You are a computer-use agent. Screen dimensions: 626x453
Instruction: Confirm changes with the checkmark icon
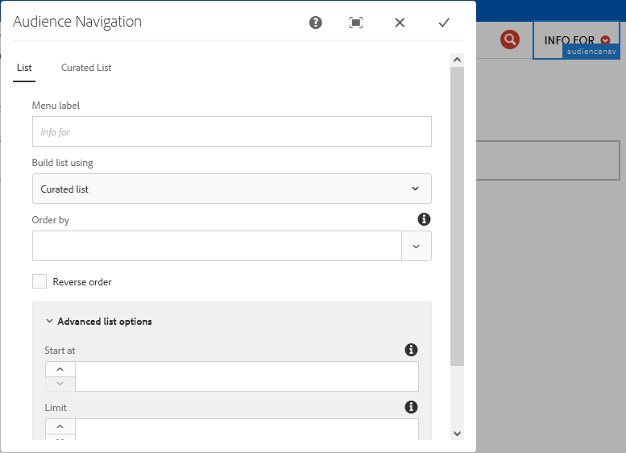(443, 23)
